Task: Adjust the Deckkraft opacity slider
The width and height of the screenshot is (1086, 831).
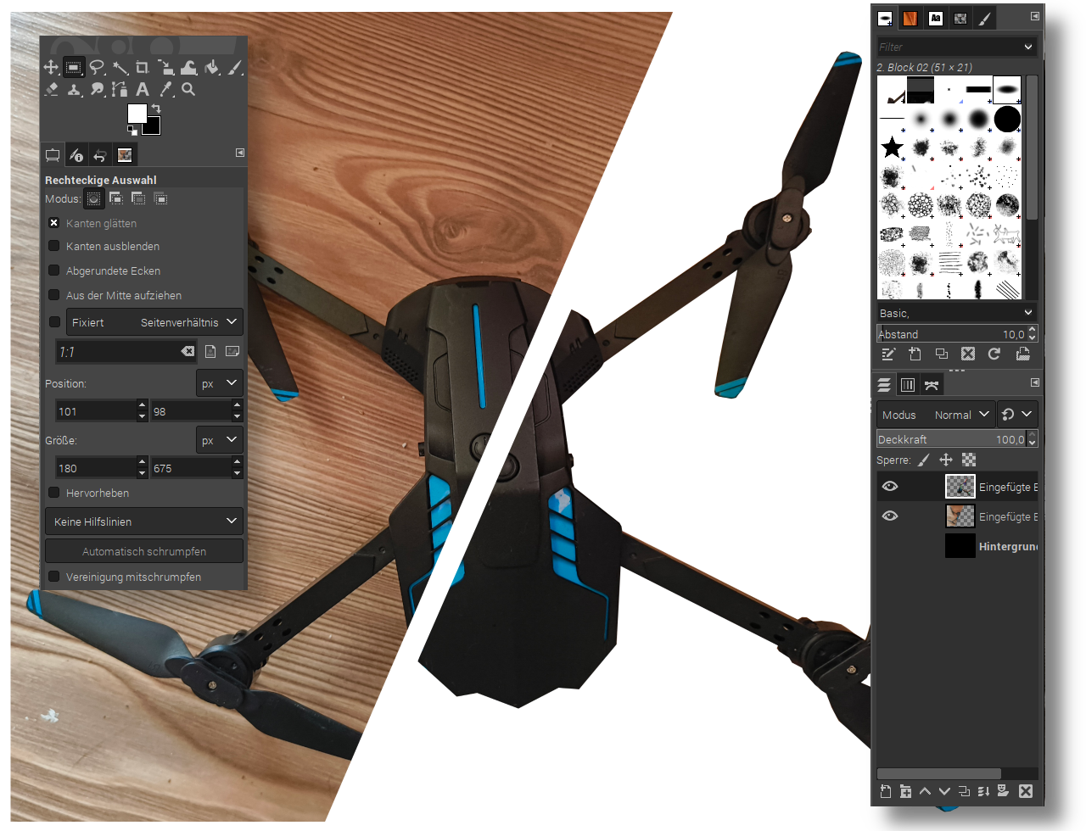Action: 957,439
